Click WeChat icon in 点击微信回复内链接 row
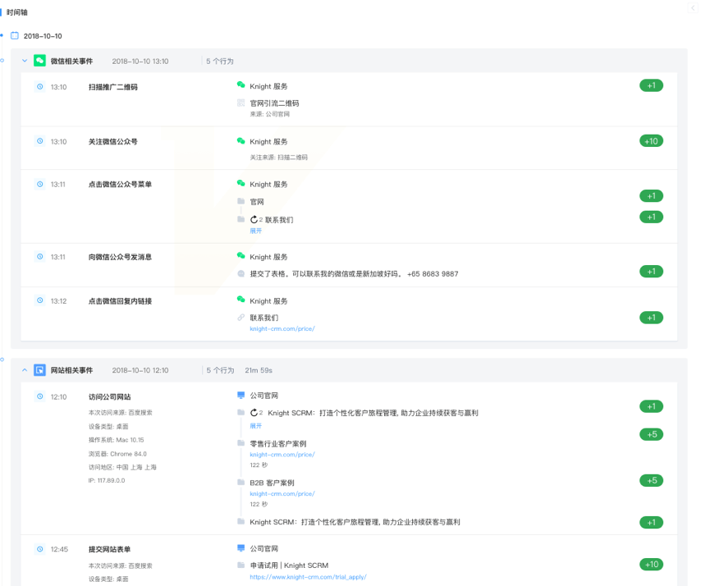The height and width of the screenshot is (586, 701). (241, 300)
